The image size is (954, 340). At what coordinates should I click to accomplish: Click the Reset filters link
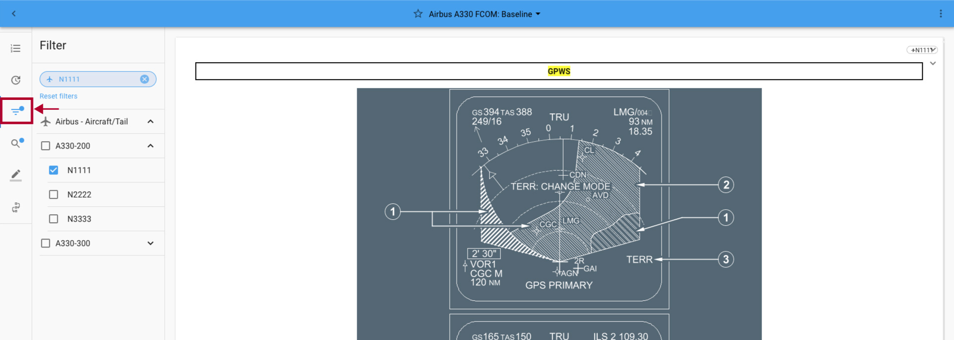click(x=58, y=96)
